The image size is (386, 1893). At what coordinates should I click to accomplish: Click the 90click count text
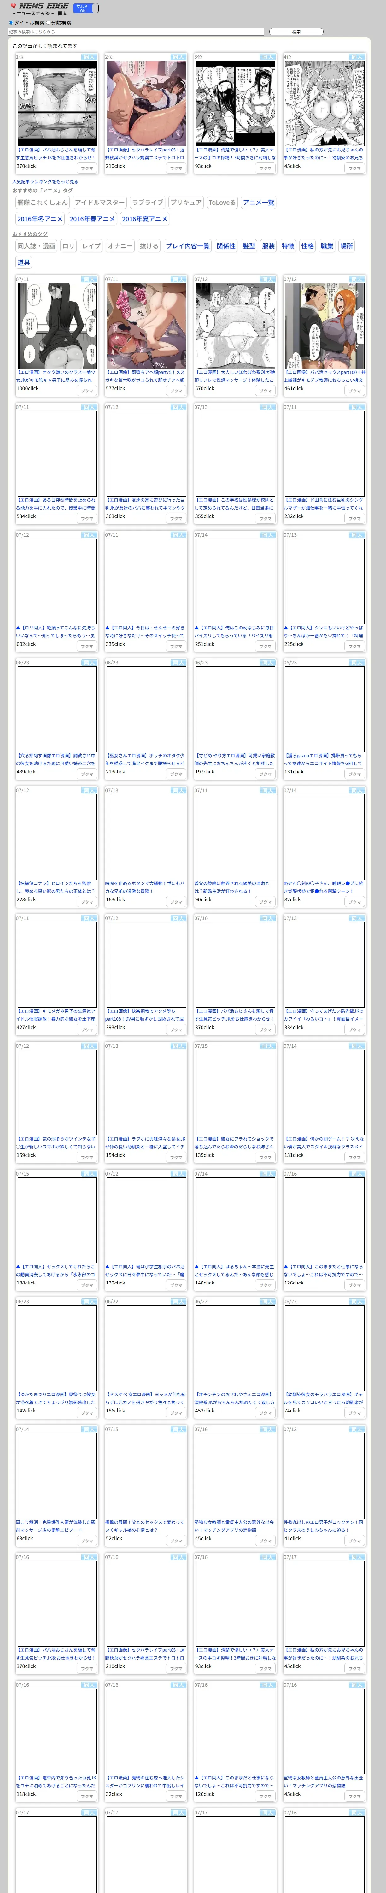[203, 899]
